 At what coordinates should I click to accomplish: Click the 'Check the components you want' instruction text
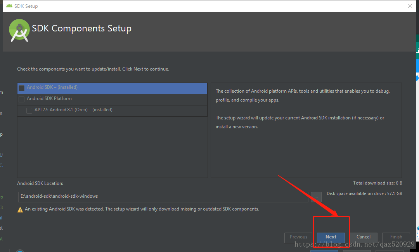coord(93,69)
